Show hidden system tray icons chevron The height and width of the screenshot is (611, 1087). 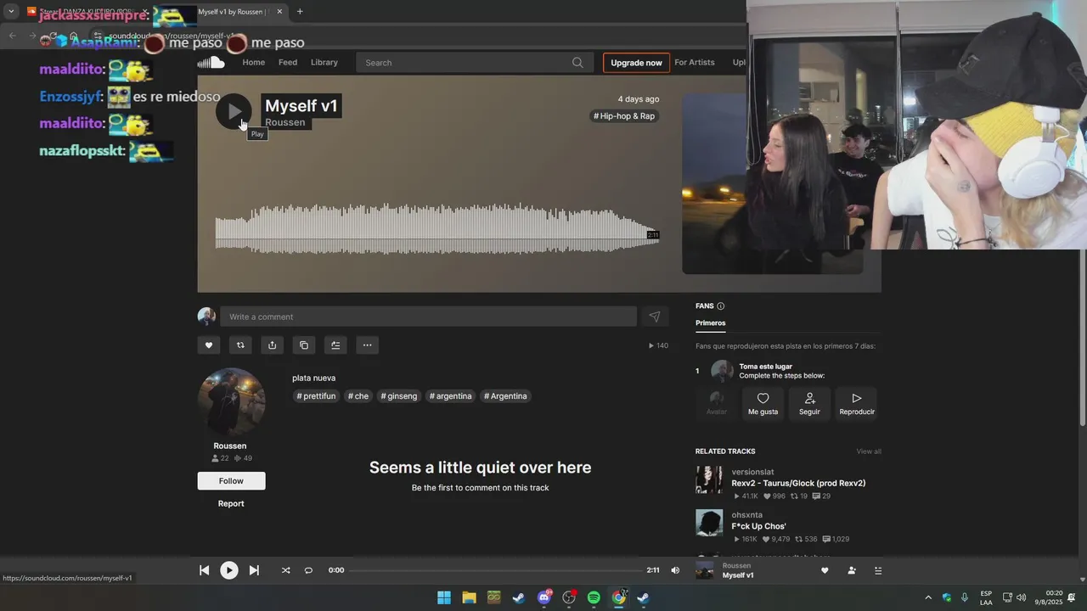(928, 597)
